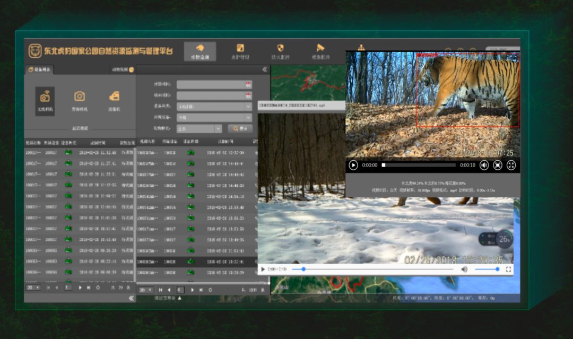Image resolution: width=573 pixels, height=339 pixels.
Task: Open the end time calendar picker
Action: (x=248, y=95)
